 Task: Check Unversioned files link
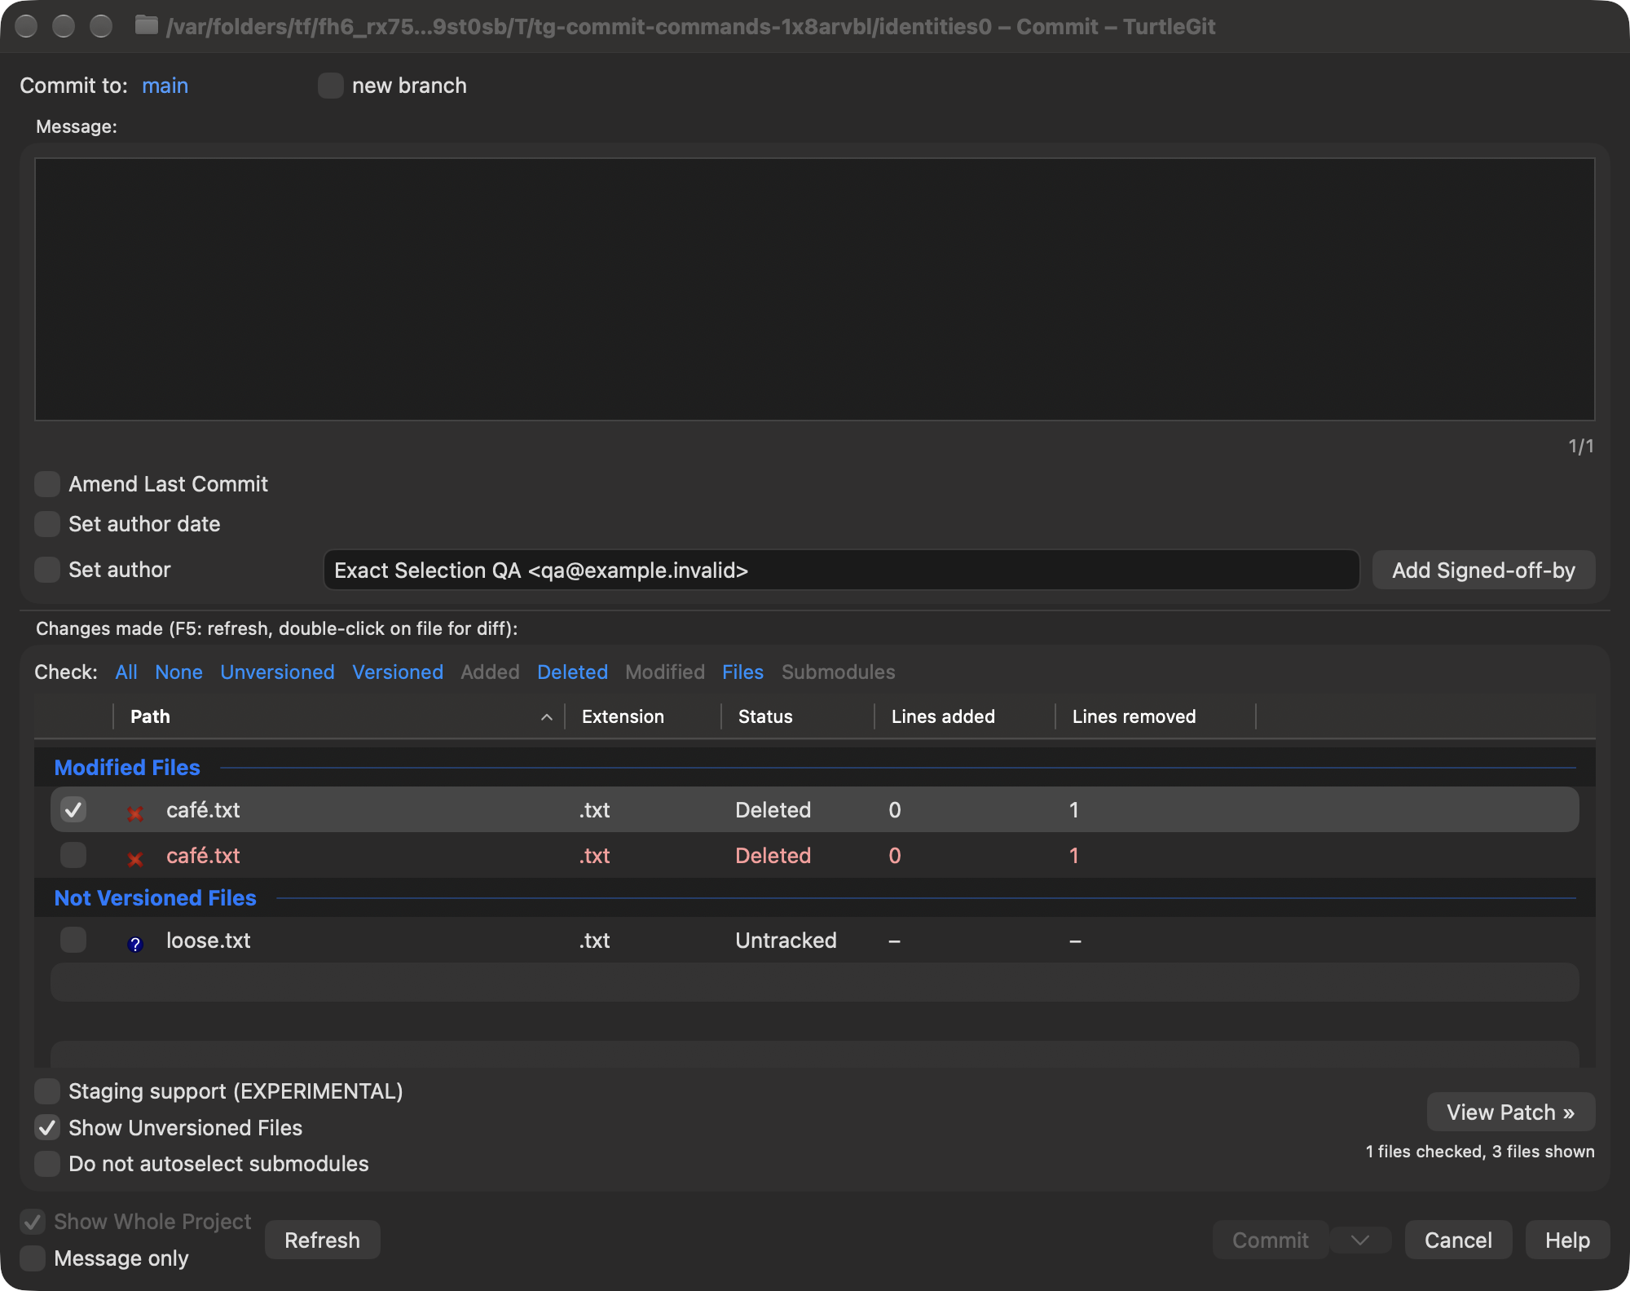pos(277,672)
